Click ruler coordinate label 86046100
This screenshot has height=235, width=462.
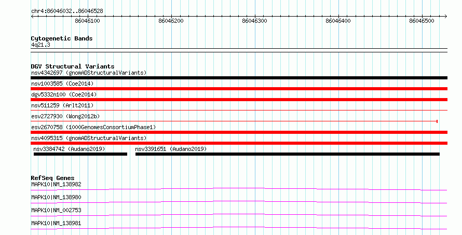pyautogui.click(x=88, y=21)
